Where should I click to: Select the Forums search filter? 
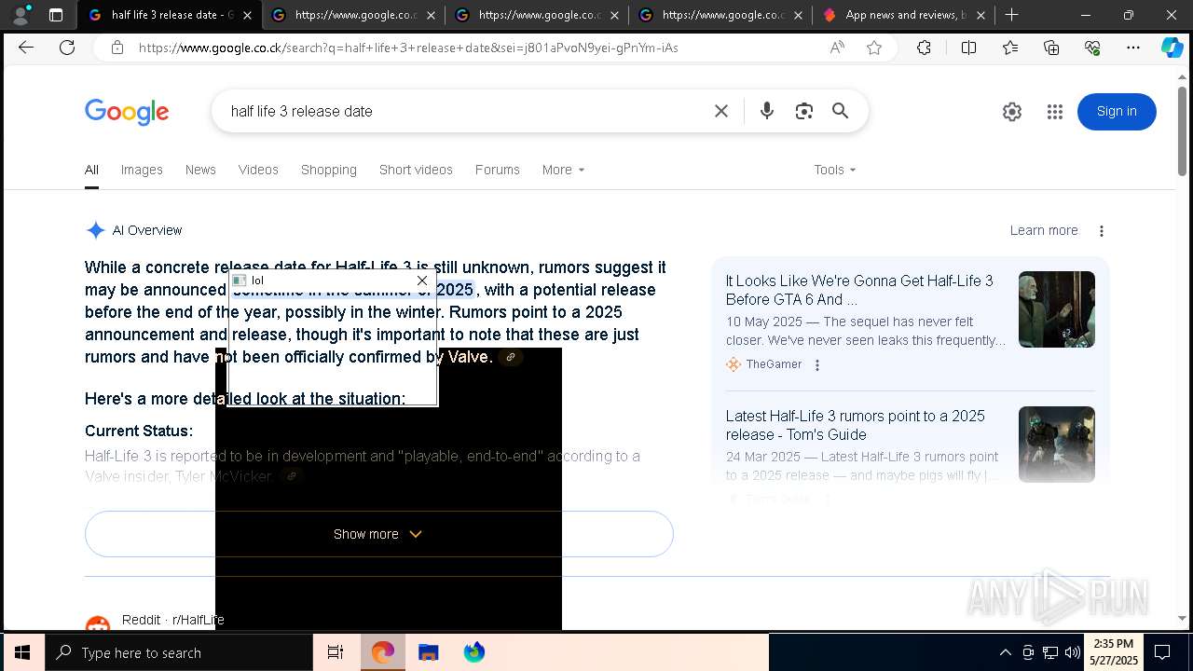(x=498, y=170)
